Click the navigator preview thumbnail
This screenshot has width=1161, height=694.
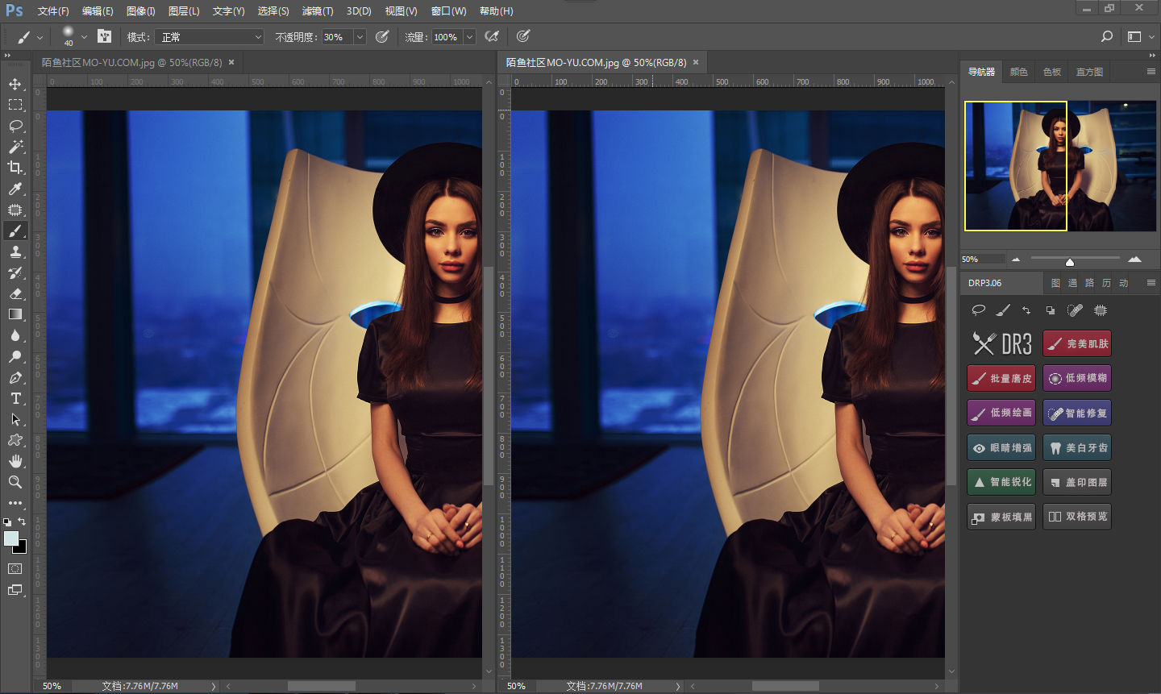(x=1060, y=166)
